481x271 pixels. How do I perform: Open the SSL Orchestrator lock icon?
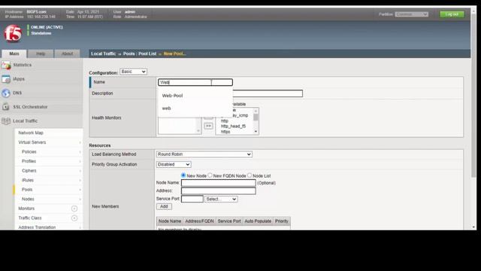(6, 107)
